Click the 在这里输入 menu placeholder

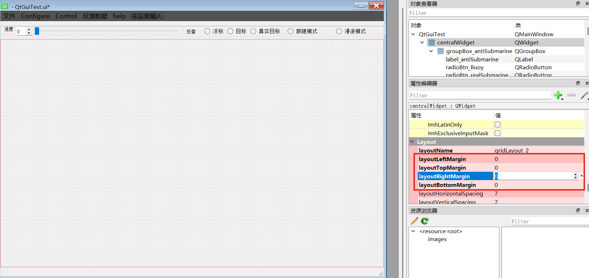(x=147, y=16)
